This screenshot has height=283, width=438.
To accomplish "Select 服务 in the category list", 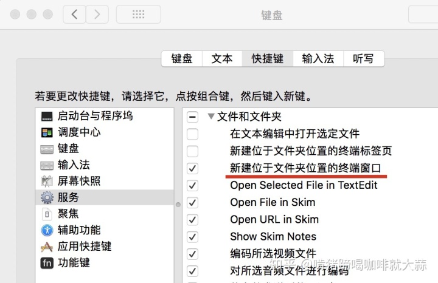I will point(105,197).
